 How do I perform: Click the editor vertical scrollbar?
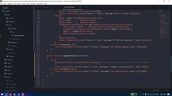click(171, 64)
